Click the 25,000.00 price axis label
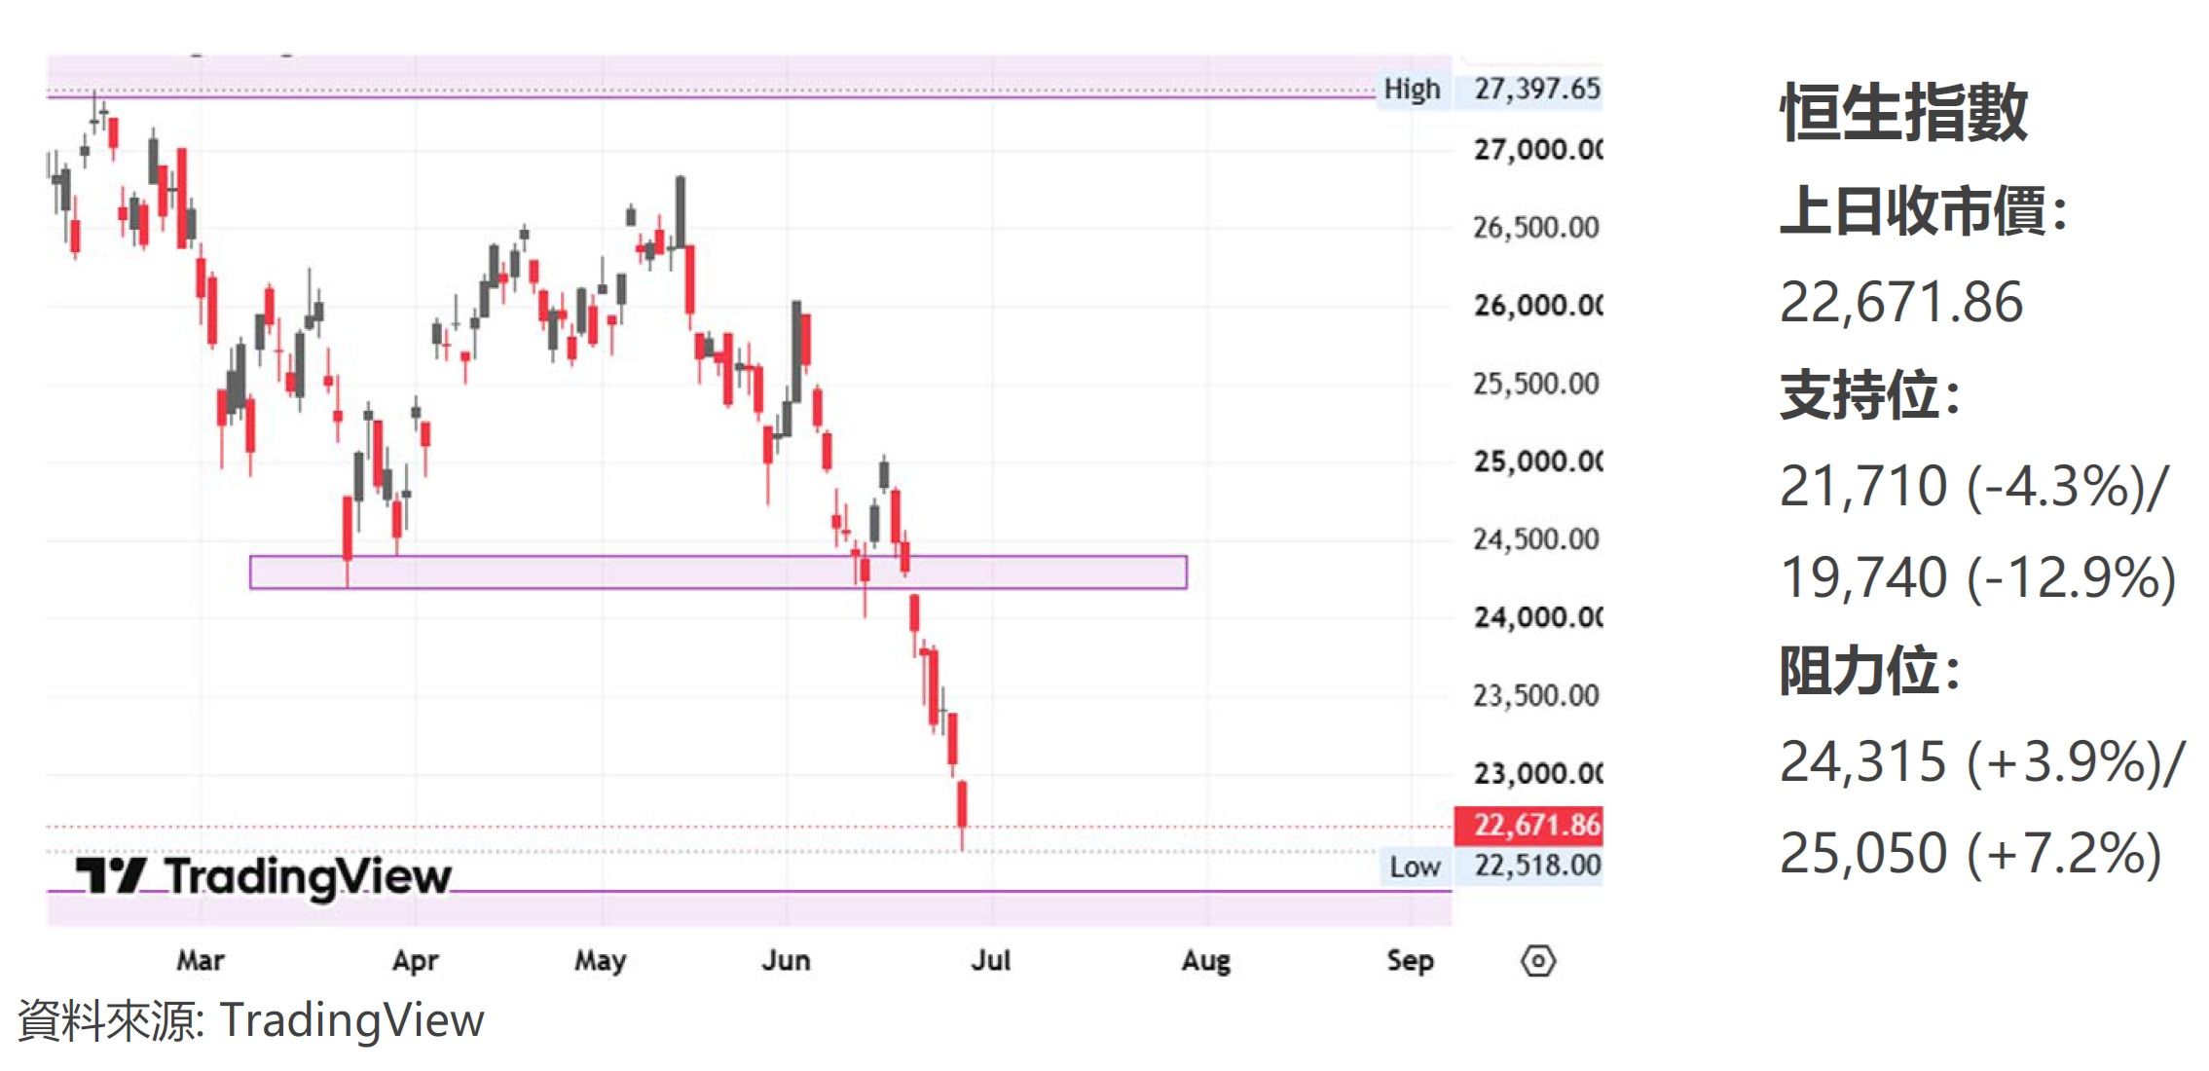The width and height of the screenshot is (2209, 1071). 1537,462
